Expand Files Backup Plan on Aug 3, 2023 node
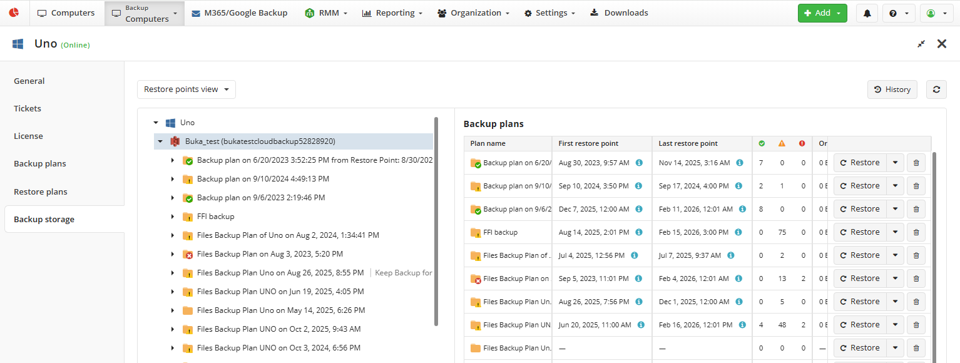 click(173, 254)
